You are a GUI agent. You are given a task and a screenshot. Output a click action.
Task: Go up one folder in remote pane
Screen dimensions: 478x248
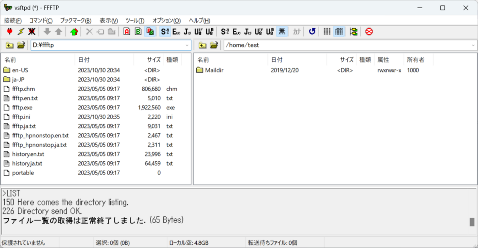pos(203,45)
